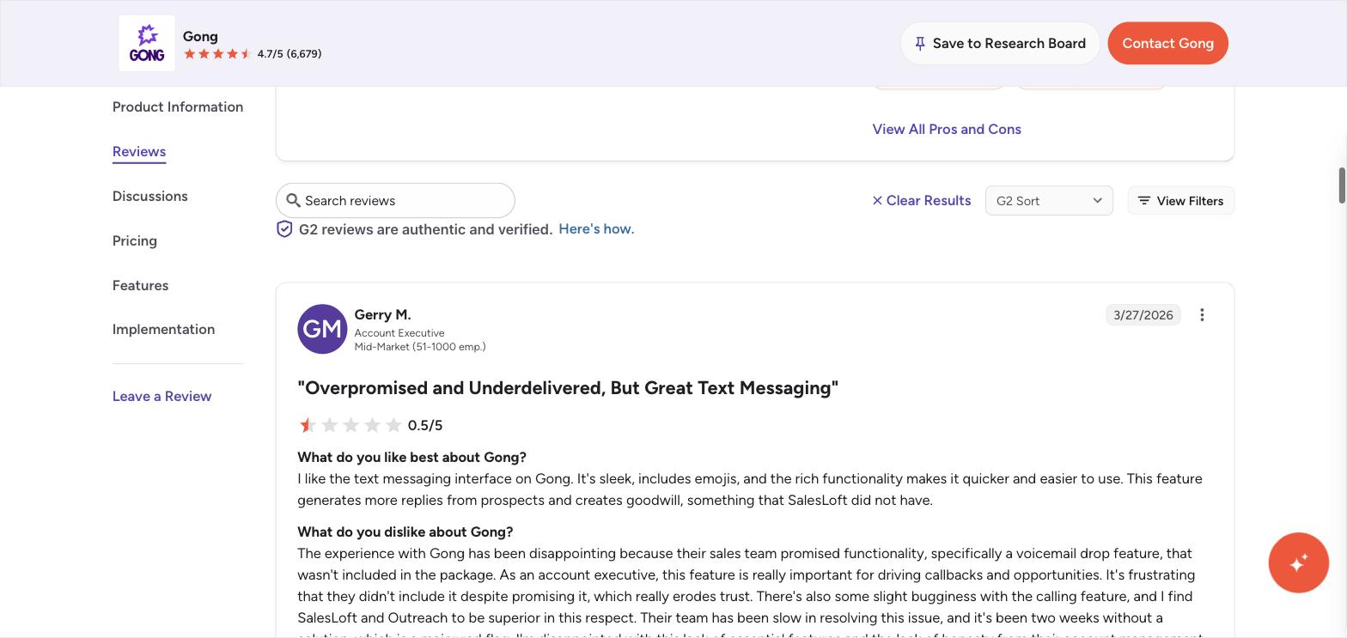
Task: Jump to the Features section
Action: [x=140, y=285]
